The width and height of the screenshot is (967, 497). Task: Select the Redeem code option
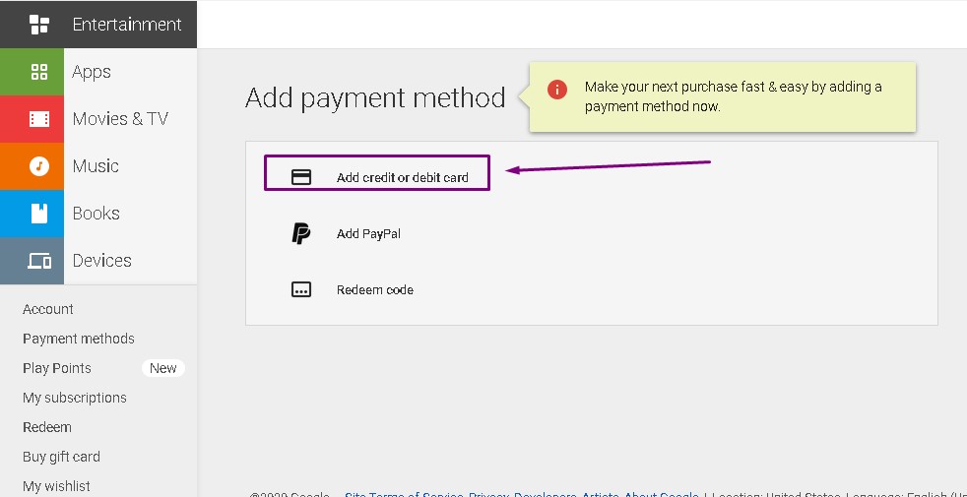[x=374, y=289]
